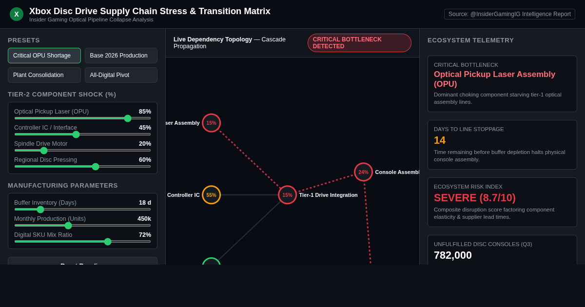
Task: Click the Manufacturing Parameters heading
Action: point(63,185)
